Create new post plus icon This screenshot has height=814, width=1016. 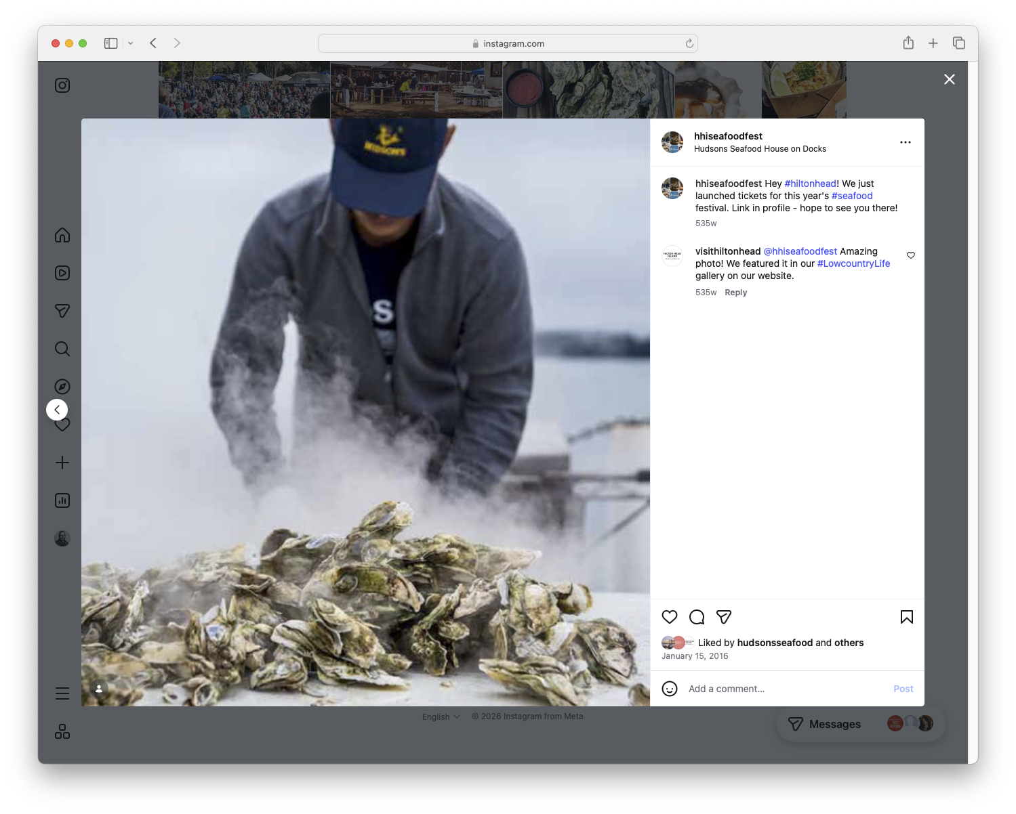pyautogui.click(x=62, y=463)
